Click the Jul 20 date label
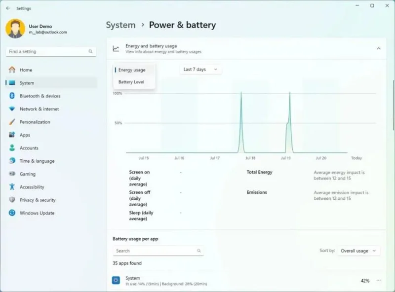The height and width of the screenshot is (292, 395). pyautogui.click(x=321, y=158)
